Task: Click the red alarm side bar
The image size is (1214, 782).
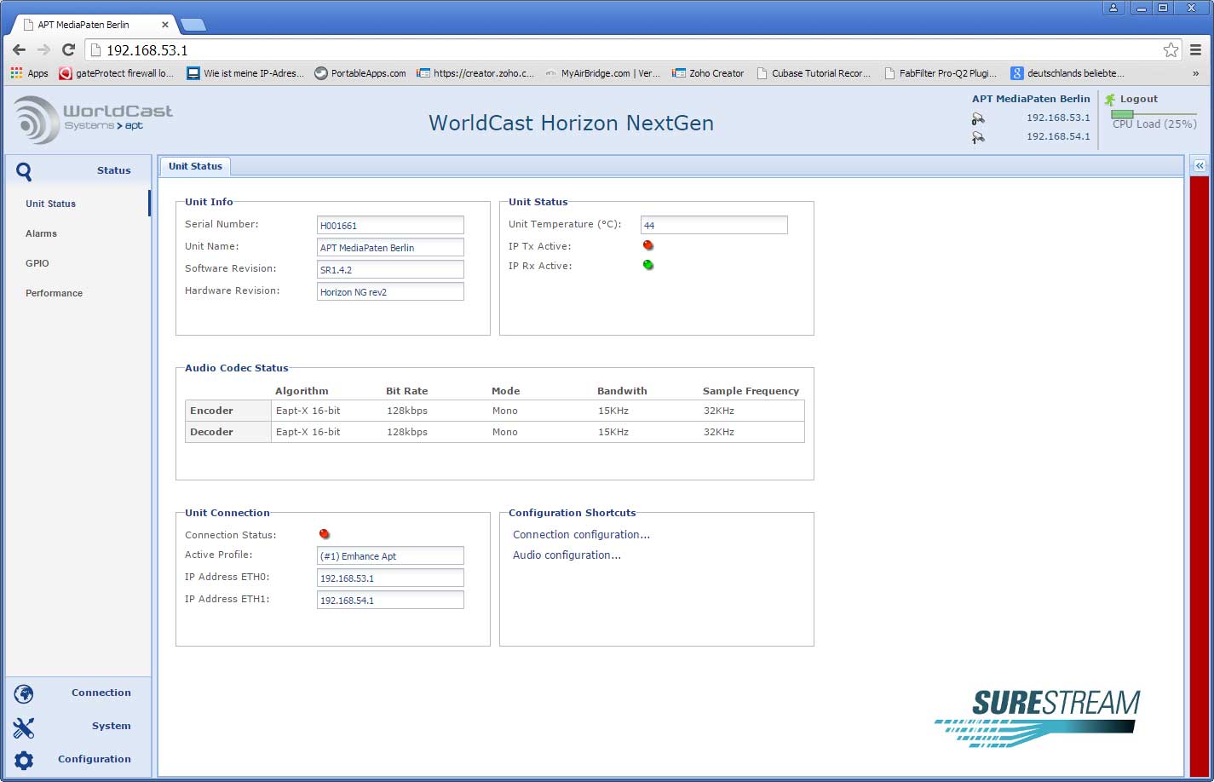Action: pos(1199,477)
